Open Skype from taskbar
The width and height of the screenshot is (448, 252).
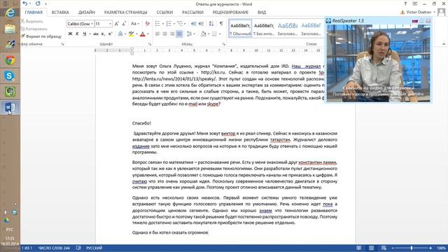(x=10, y=76)
